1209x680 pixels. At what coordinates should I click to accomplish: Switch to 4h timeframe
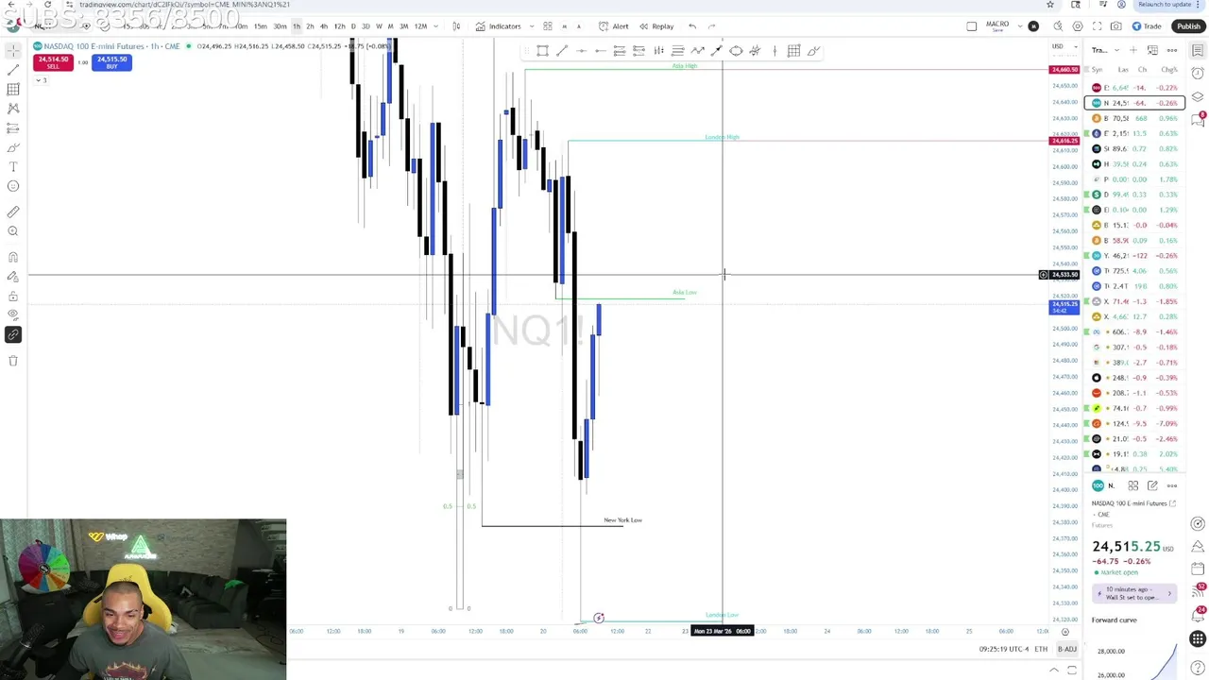[x=324, y=26]
